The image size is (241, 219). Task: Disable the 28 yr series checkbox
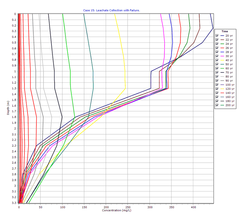pyautogui.click(x=217, y=52)
